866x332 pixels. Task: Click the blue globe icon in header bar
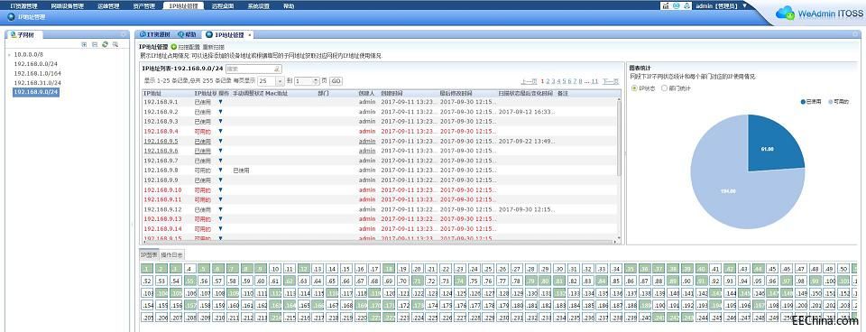pos(11,17)
